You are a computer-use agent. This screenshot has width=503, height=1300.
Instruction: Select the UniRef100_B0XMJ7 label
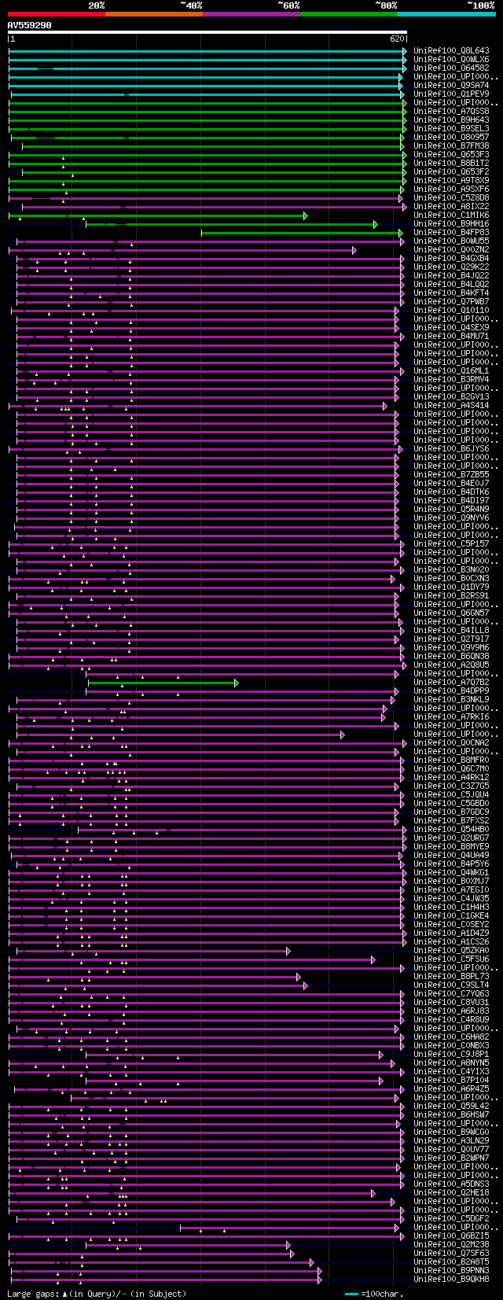(451, 881)
